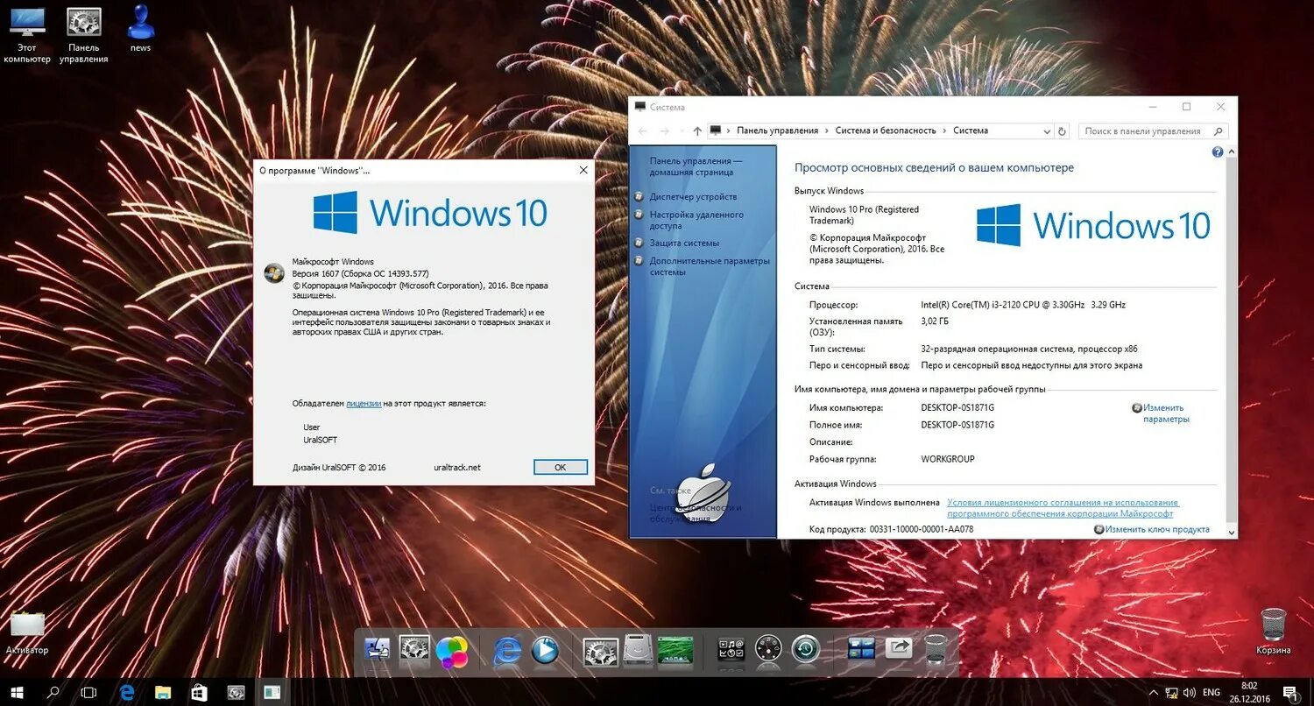Screen dimensions: 1314x706
Task: Open the 'Панель управления' desktop icon
Action: tap(84, 35)
